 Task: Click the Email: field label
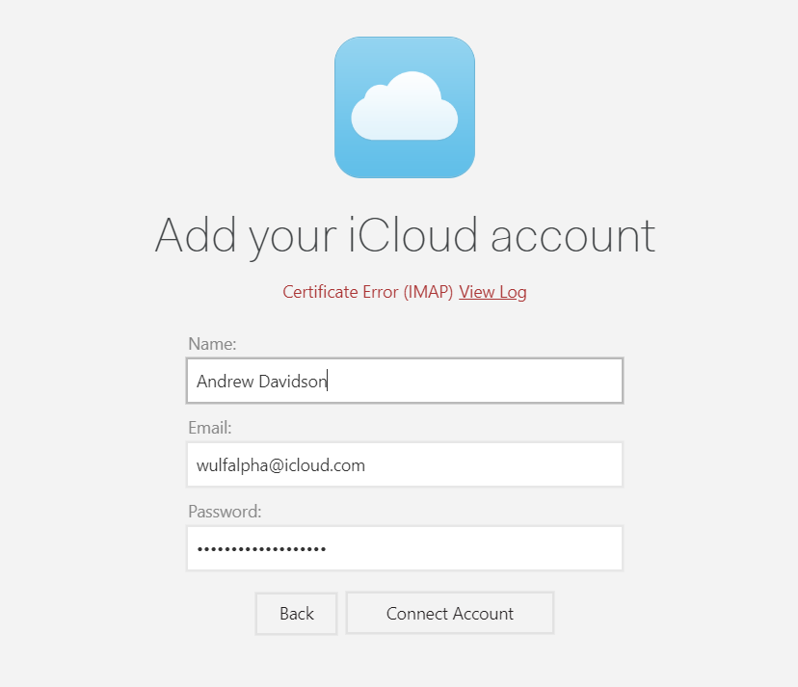[209, 427]
